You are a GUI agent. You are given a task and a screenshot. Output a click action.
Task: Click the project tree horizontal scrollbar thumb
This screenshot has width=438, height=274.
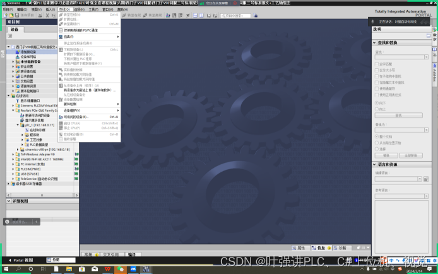click(42, 195)
